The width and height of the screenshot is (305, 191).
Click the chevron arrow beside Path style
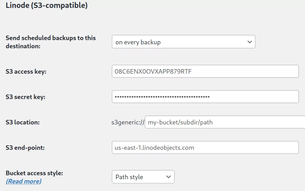click(x=169, y=177)
